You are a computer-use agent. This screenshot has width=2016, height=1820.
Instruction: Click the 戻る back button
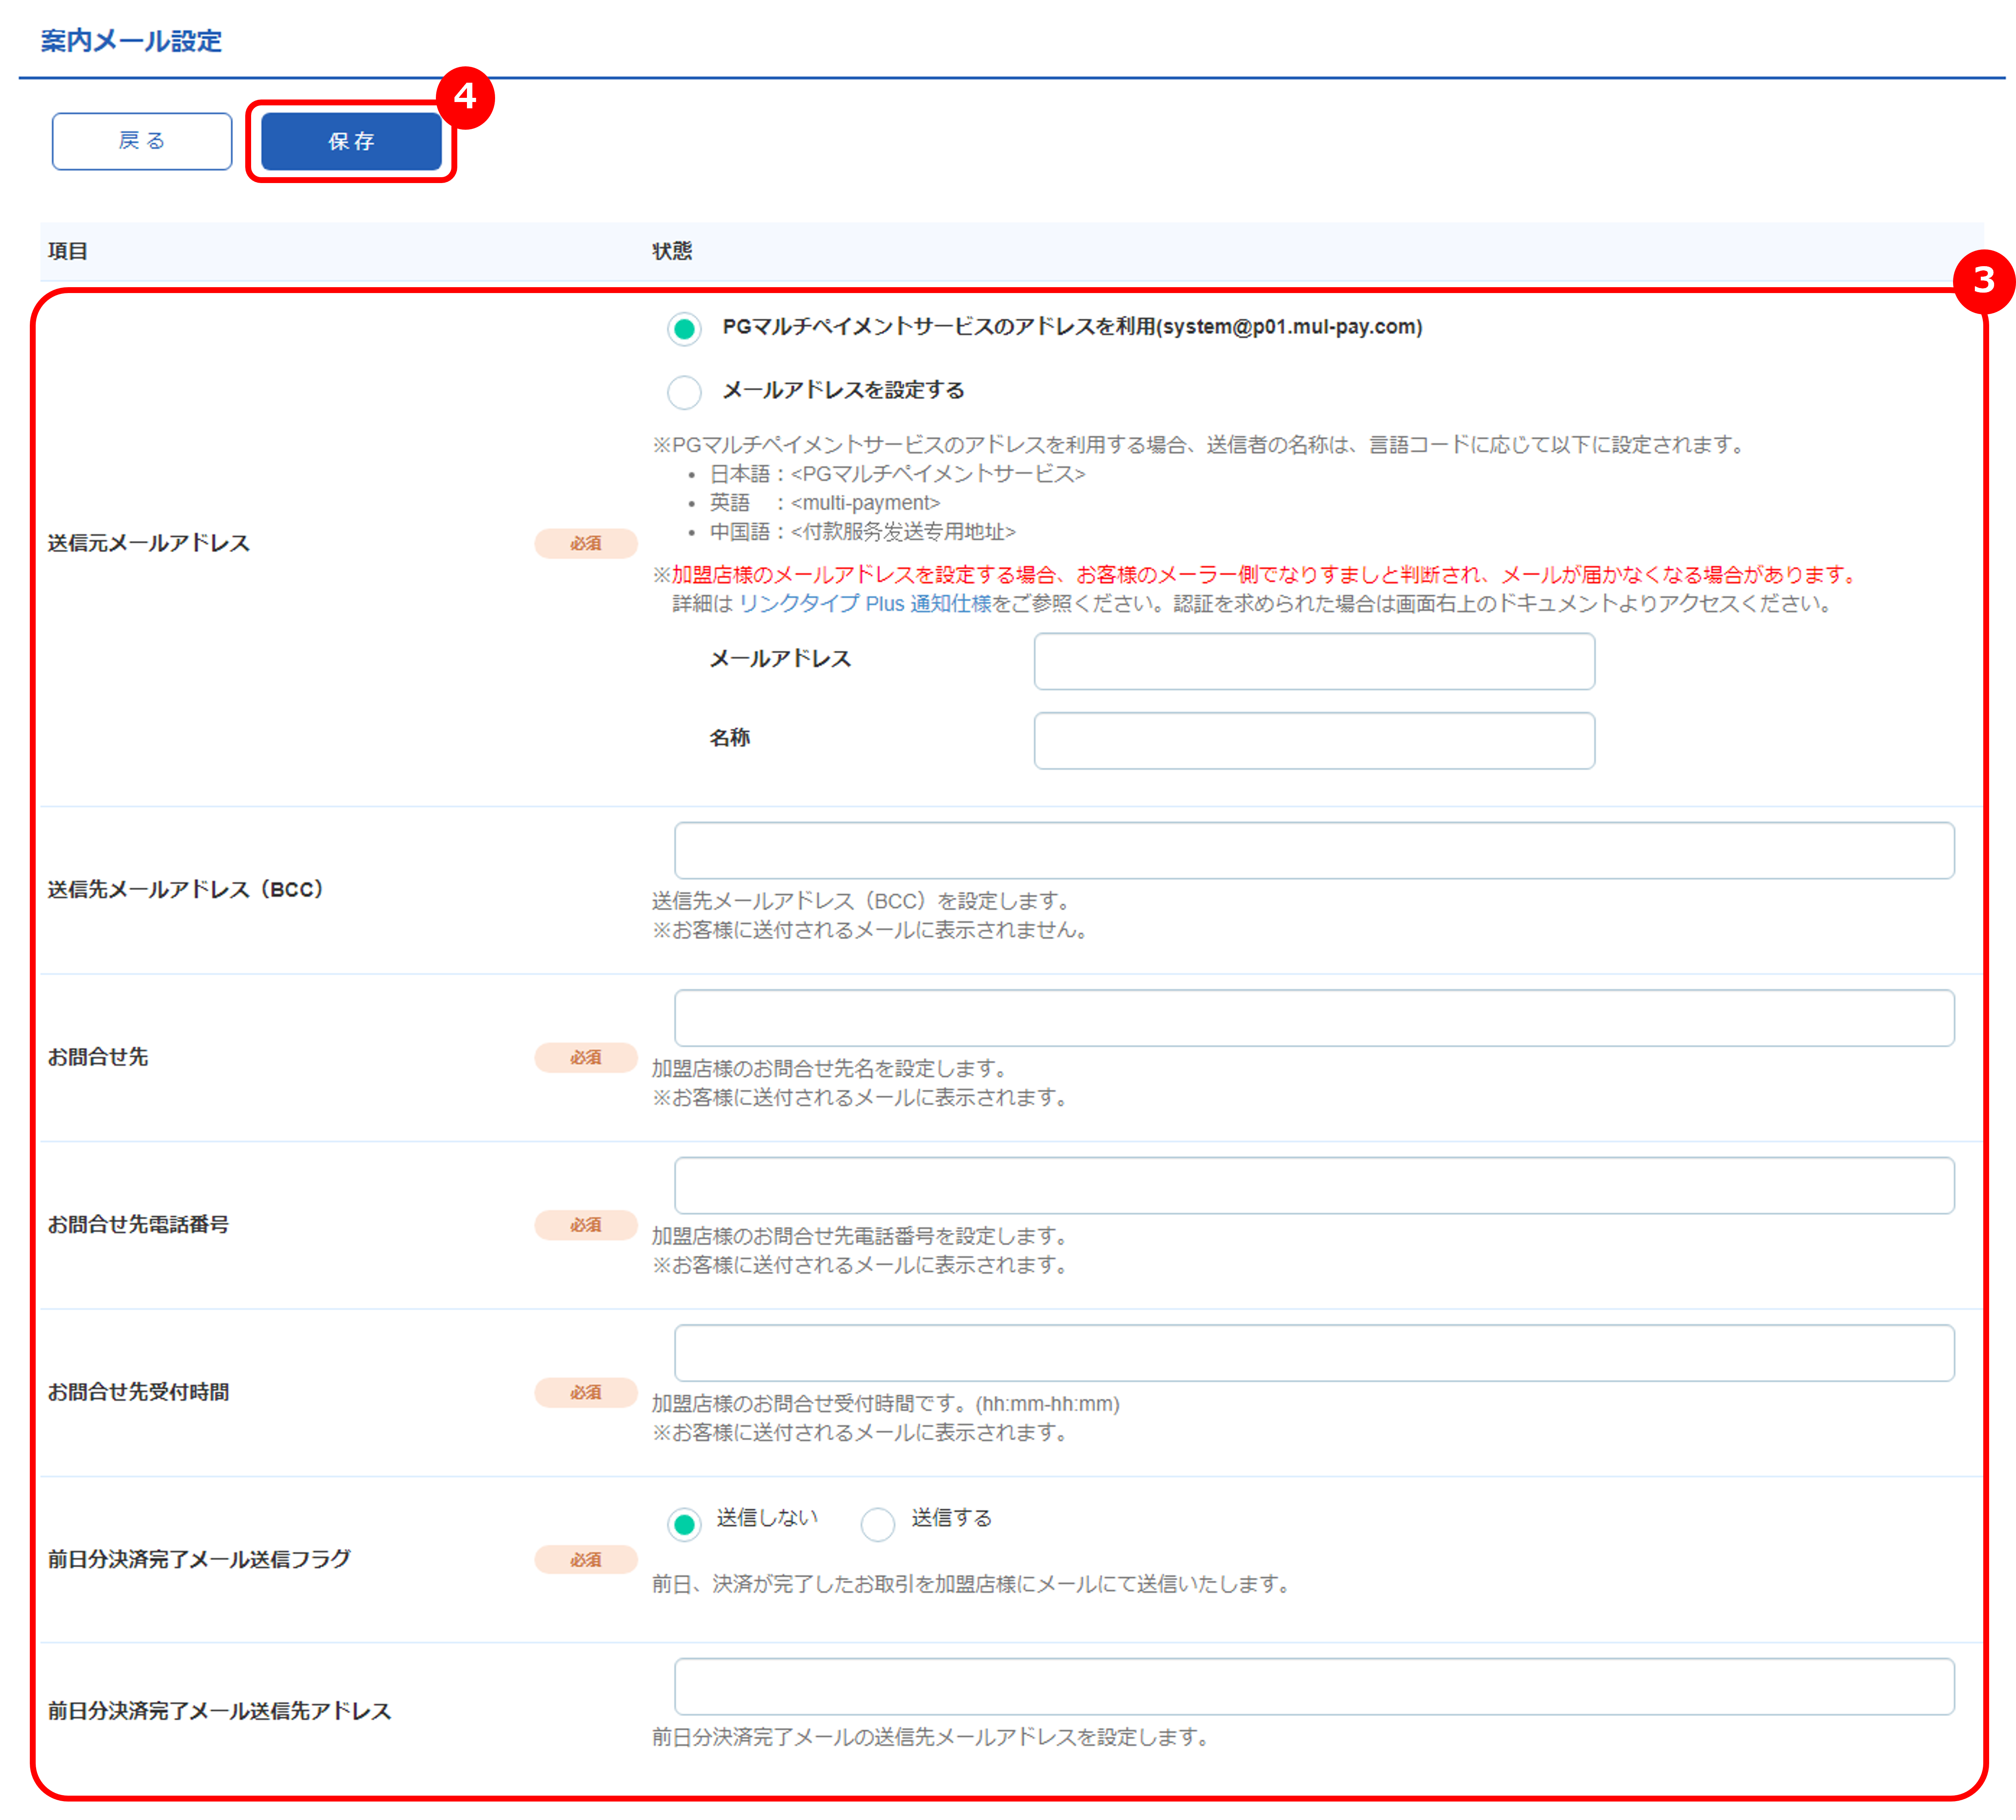point(142,141)
